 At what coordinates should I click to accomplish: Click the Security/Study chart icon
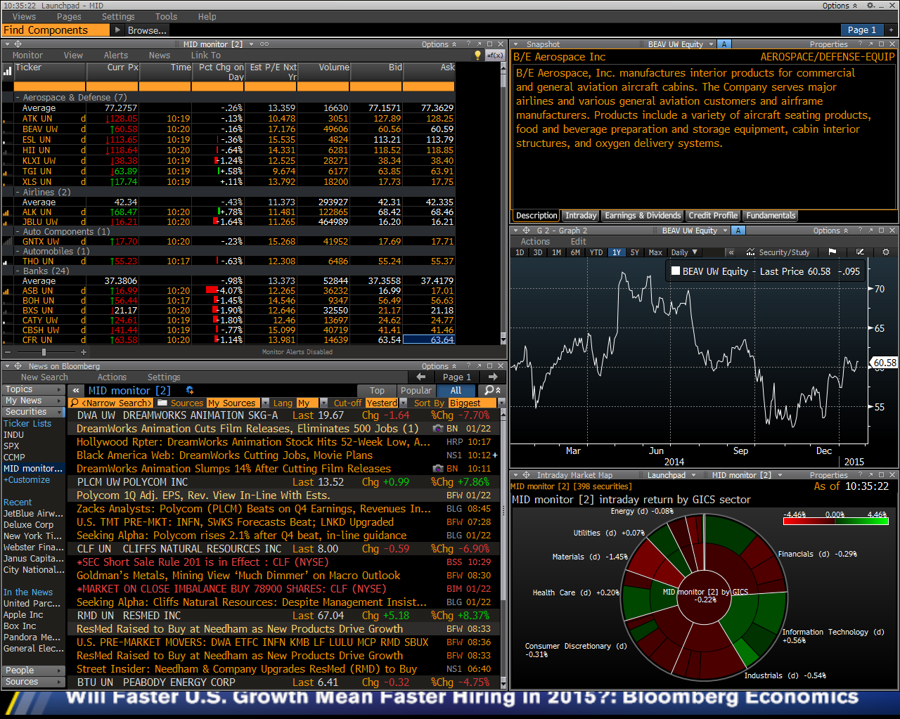(750, 252)
